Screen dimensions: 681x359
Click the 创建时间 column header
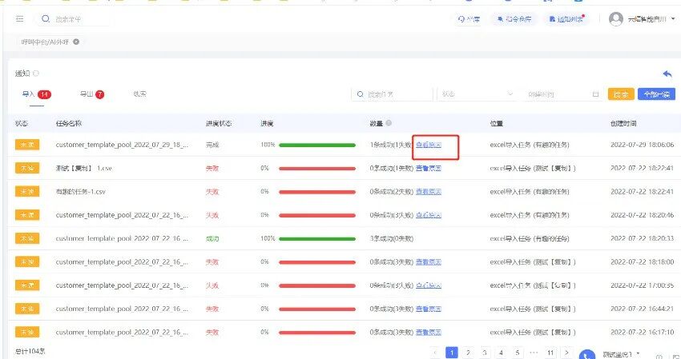623,124
